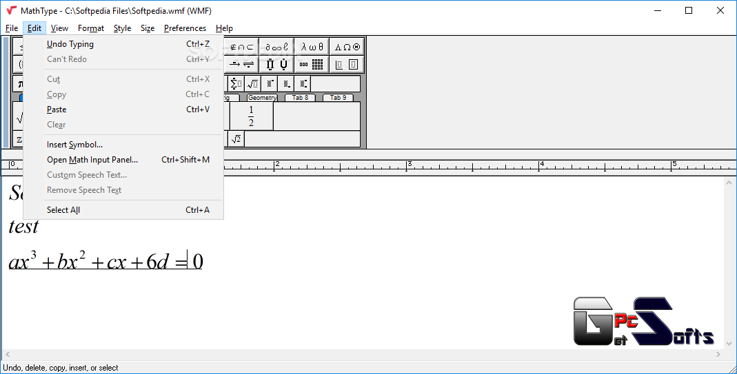Screen dimensions: 737x374
Task: Click the disabled Custom Speech Text entry
Action: tap(123, 175)
